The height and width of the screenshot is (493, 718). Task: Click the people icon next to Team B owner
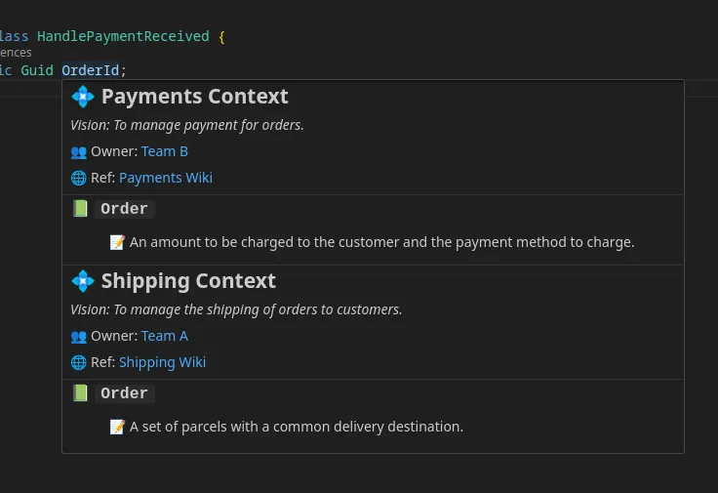79,152
